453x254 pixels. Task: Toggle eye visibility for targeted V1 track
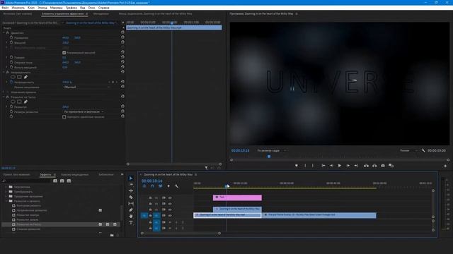(x=170, y=215)
